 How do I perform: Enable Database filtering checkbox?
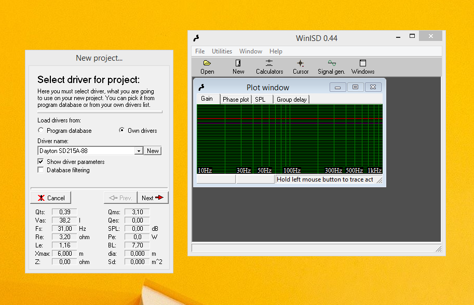click(x=40, y=170)
